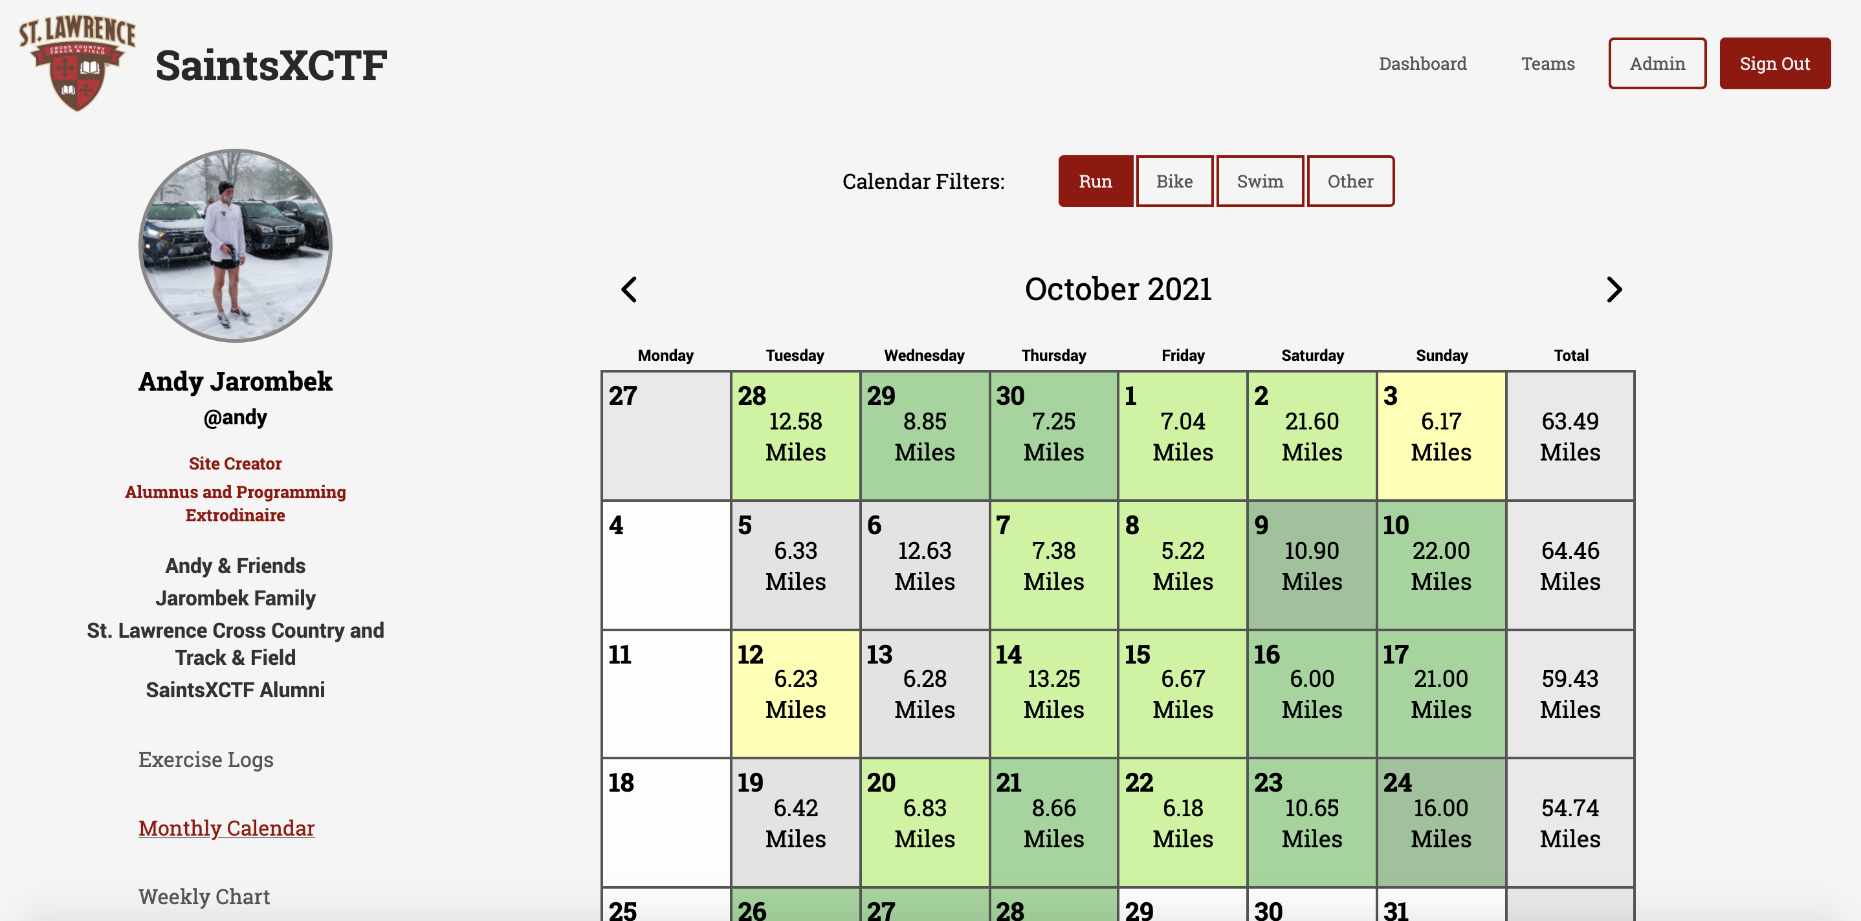Open the SaintsXCTF Alumni team
This screenshot has width=1861, height=921.
click(235, 690)
